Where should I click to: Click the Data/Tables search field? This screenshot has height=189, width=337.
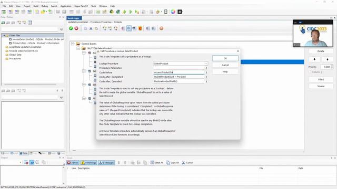[29, 29]
